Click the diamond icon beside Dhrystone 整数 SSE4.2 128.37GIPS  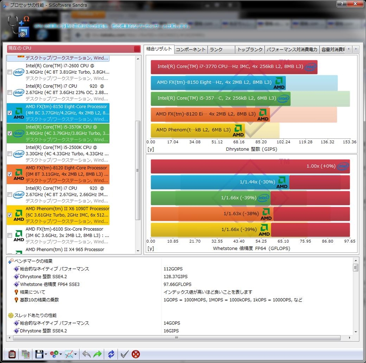(x=16, y=277)
